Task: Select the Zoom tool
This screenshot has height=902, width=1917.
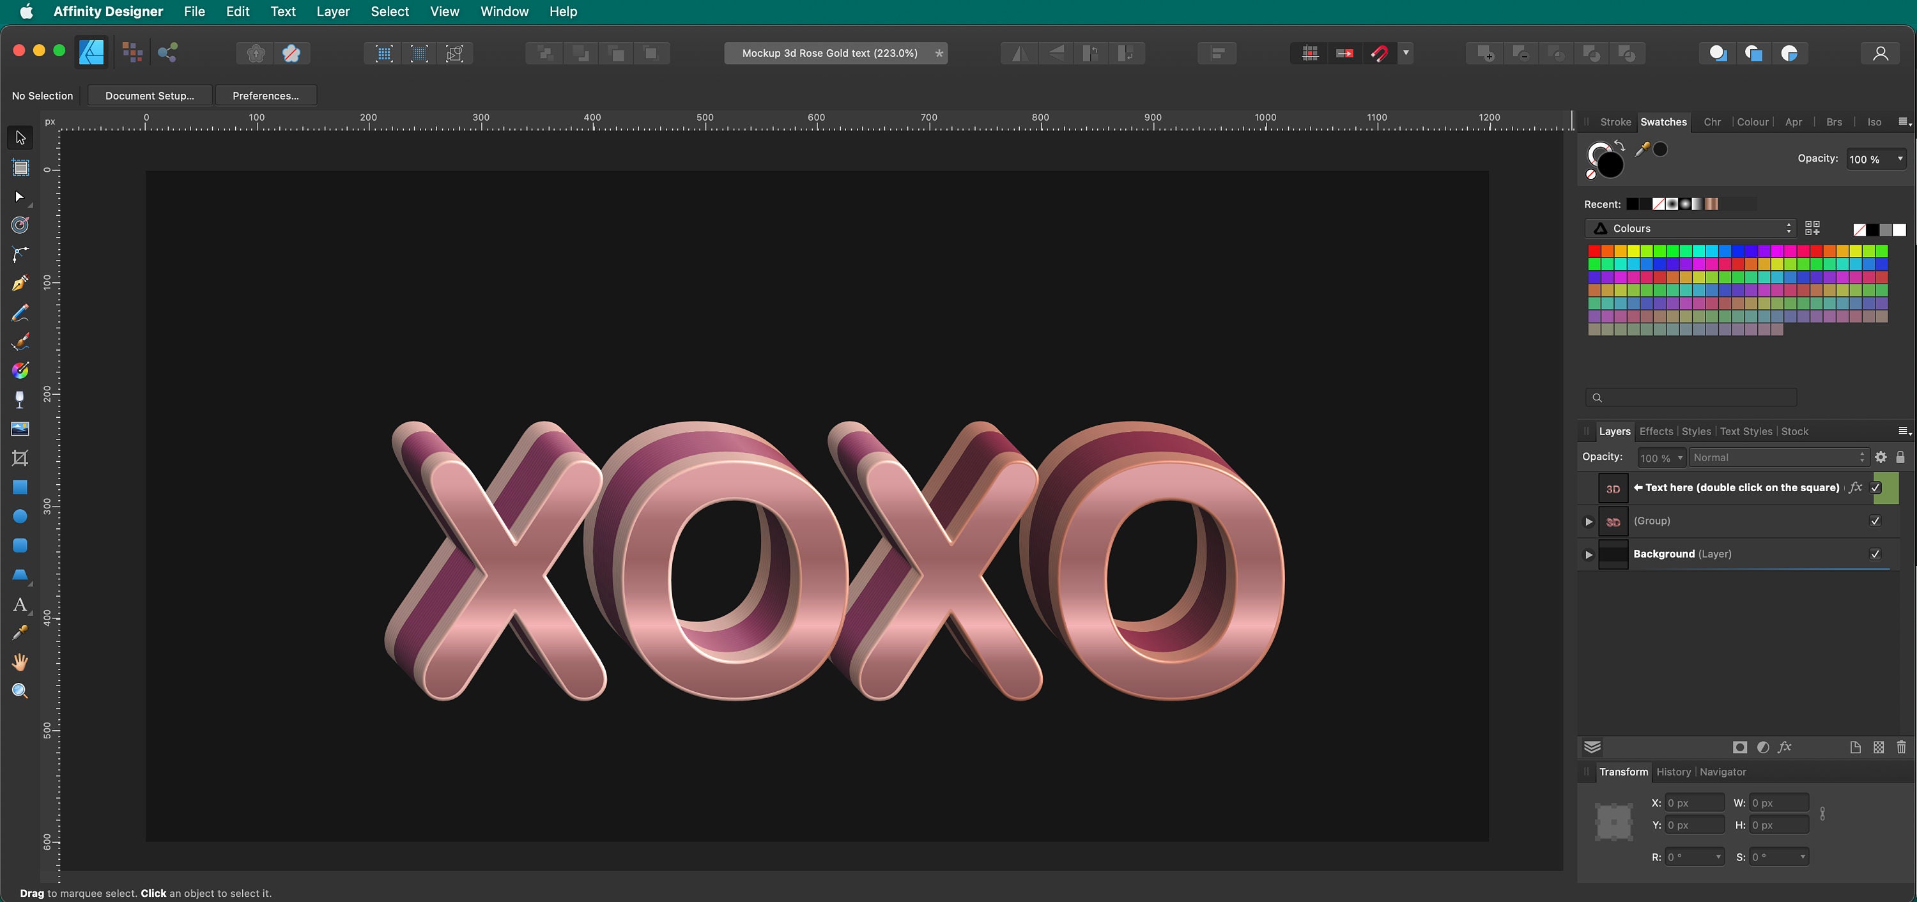Action: [x=19, y=691]
